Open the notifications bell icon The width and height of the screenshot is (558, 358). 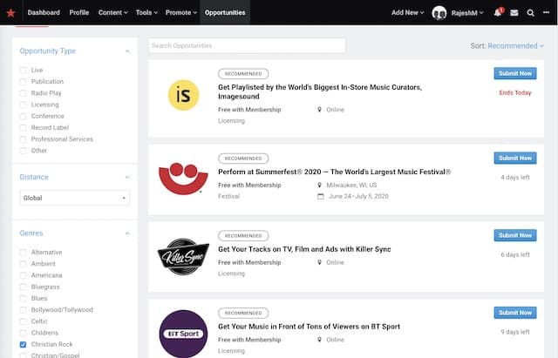pos(498,12)
